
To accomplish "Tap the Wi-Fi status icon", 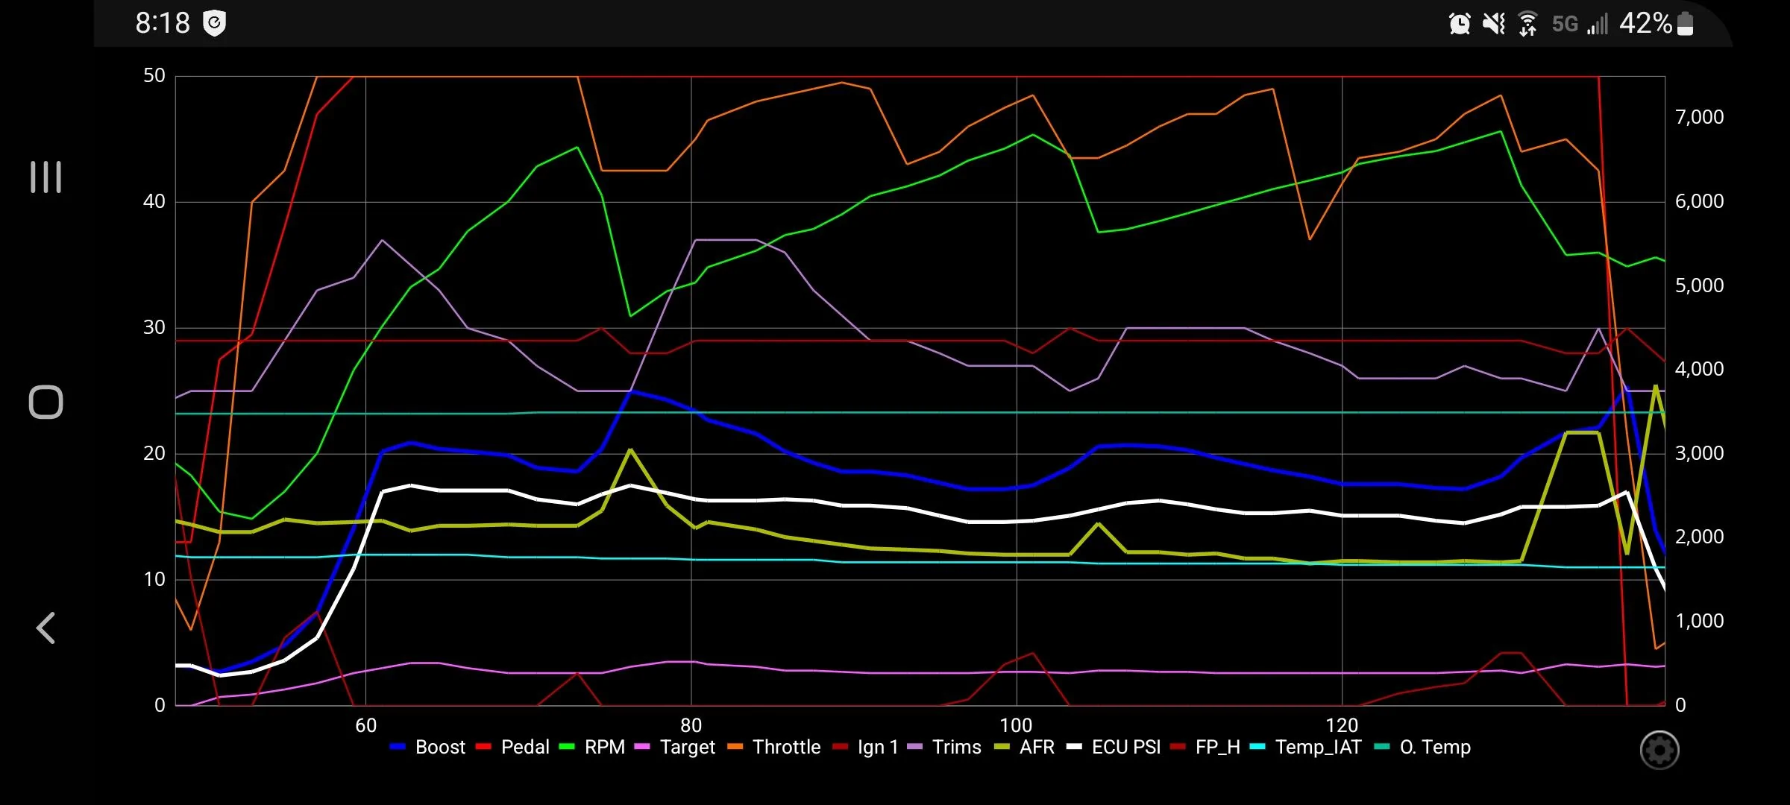I will click(x=1527, y=24).
